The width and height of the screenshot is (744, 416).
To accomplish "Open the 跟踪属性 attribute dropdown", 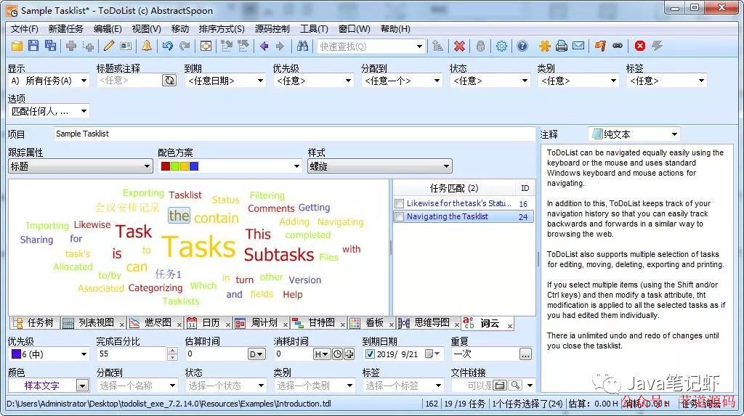I will click(x=80, y=166).
